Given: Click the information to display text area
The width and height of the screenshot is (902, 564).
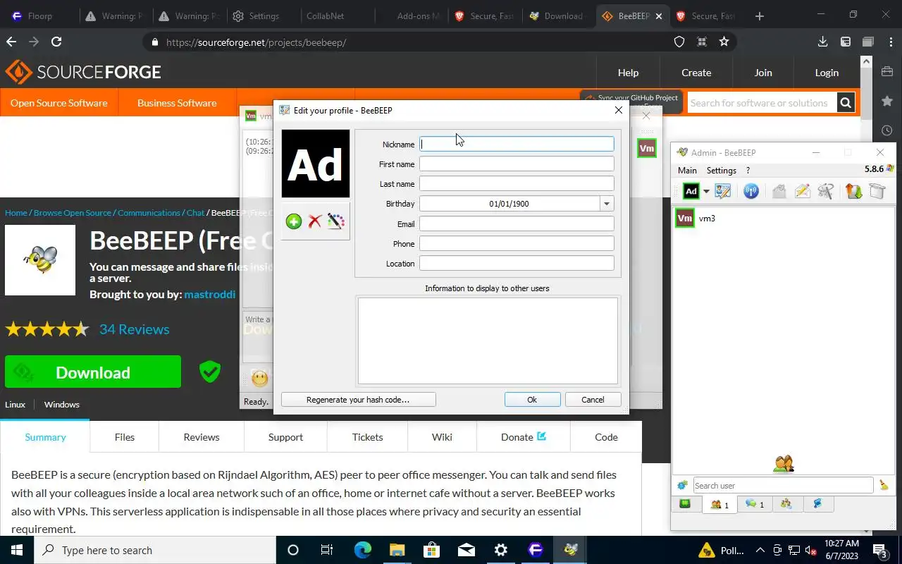Looking at the screenshot, I should pyautogui.click(x=488, y=341).
